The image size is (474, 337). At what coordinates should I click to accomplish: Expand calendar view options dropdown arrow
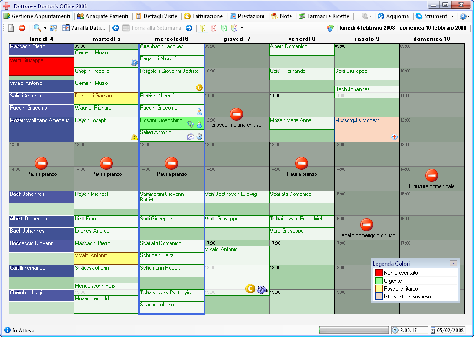coord(242,28)
